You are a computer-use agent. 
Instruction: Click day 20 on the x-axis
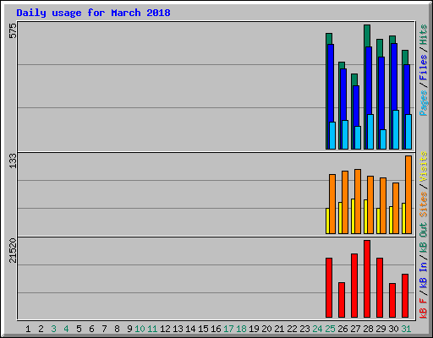pyautogui.click(x=266, y=329)
